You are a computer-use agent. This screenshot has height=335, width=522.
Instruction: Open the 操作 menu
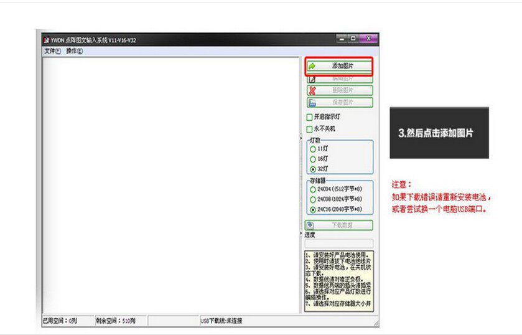74,51
